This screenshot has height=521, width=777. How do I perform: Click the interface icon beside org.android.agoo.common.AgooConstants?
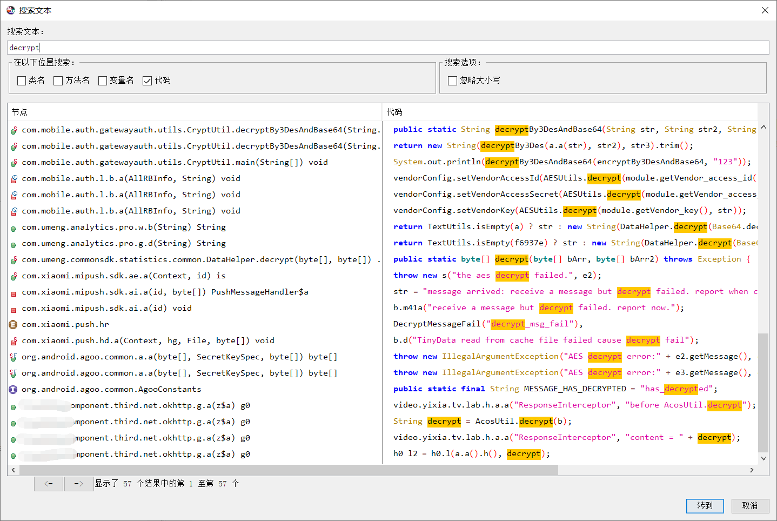[x=14, y=389]
